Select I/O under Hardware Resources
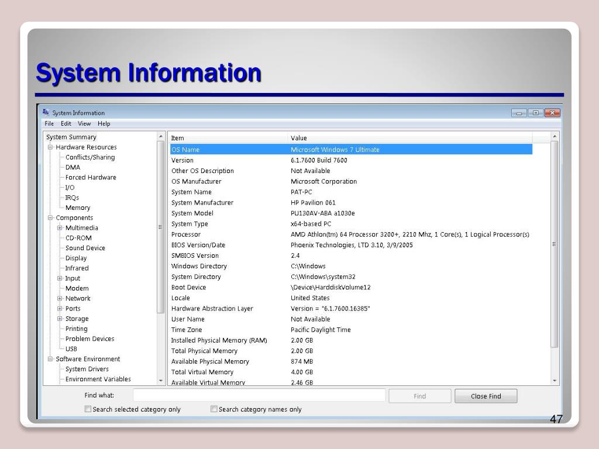Screen dimensions: 599x449 tap(70, 188)
